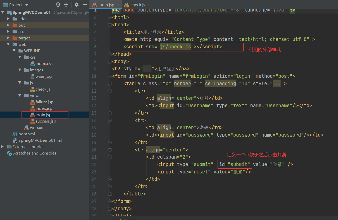338x220 pixels.
Task: Click the Scratches and Consoles icon
Action: pos(9,153)
